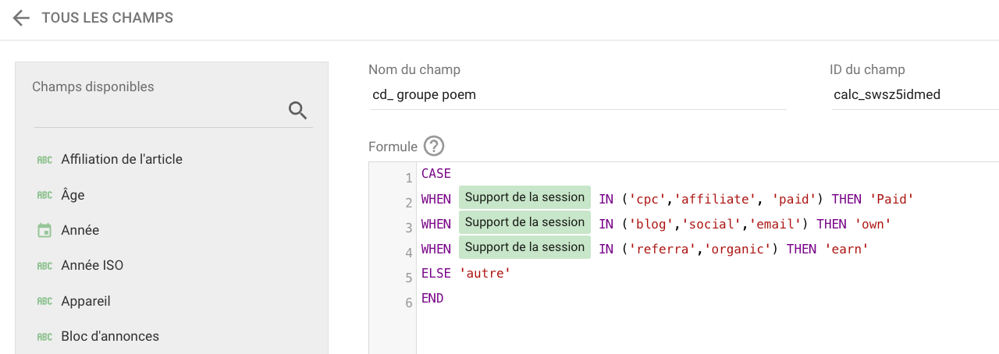Click the ABC icon beside Affiliation de l'article
Image resolution: width=999 pixels, height=354 pixels.
(45, 159)
